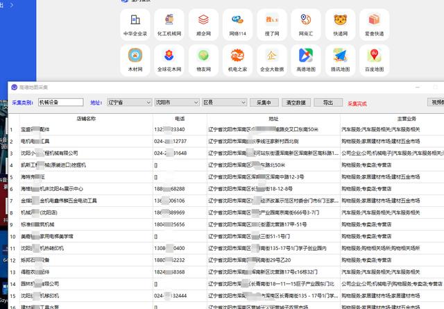Select row number 1 in the table
Viewport: 444px width, 309px height.
pyautogui.click(x=11, y=130)
